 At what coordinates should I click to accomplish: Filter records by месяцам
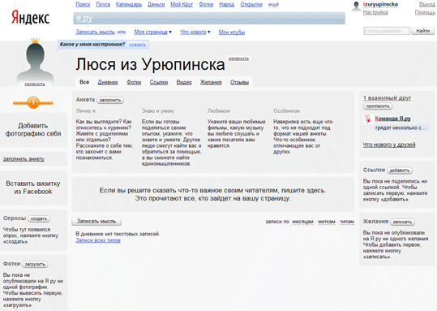point(302,222)
